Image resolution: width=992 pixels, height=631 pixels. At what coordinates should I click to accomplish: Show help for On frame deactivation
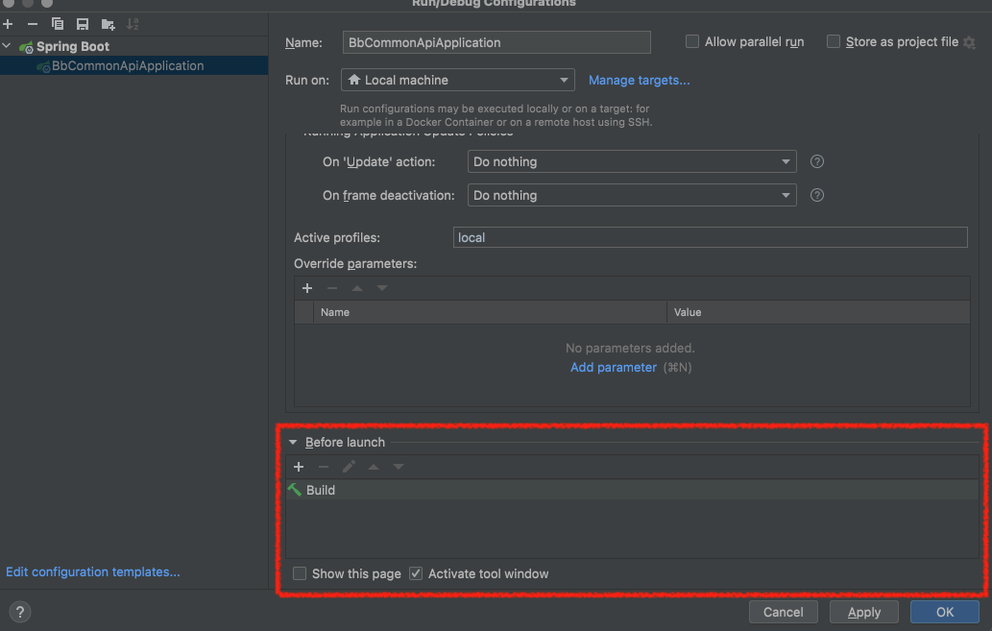click(817, 196)
